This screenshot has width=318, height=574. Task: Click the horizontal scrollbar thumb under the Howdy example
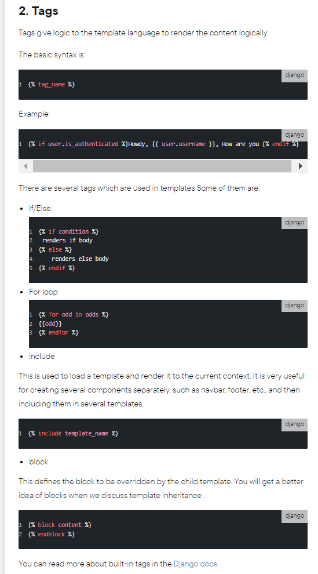pyautogui.click(x=162, y=166)
